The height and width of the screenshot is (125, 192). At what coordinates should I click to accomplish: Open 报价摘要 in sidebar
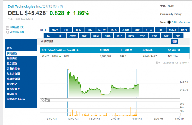pyautogui.click(x=12, y=58)
